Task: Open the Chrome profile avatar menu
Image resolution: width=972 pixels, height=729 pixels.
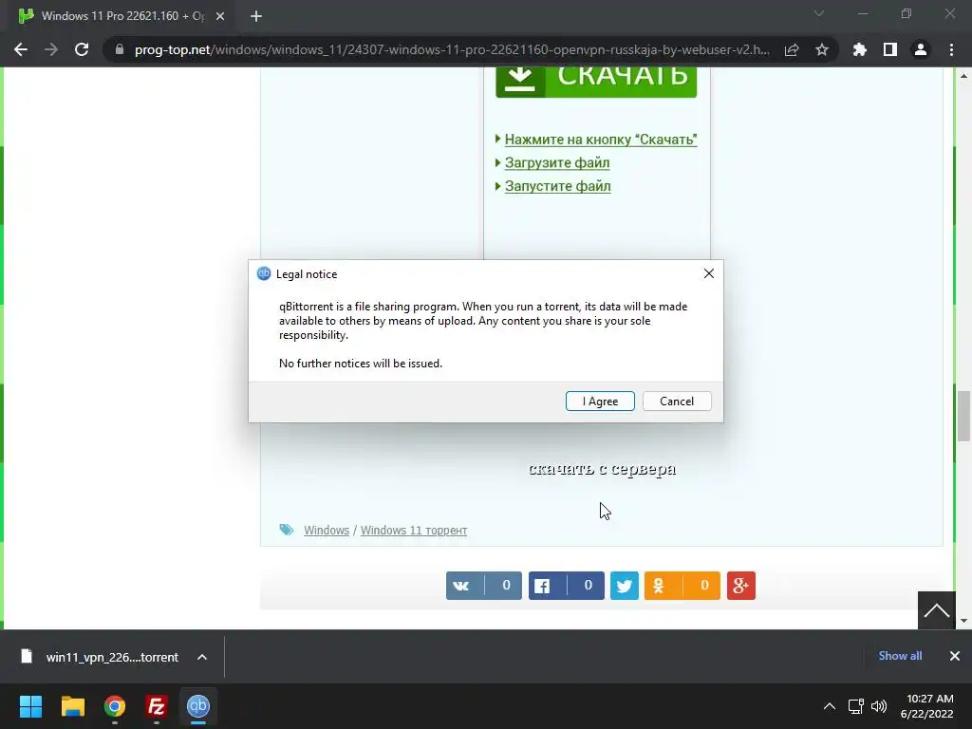Action: (x=920, y=49)
